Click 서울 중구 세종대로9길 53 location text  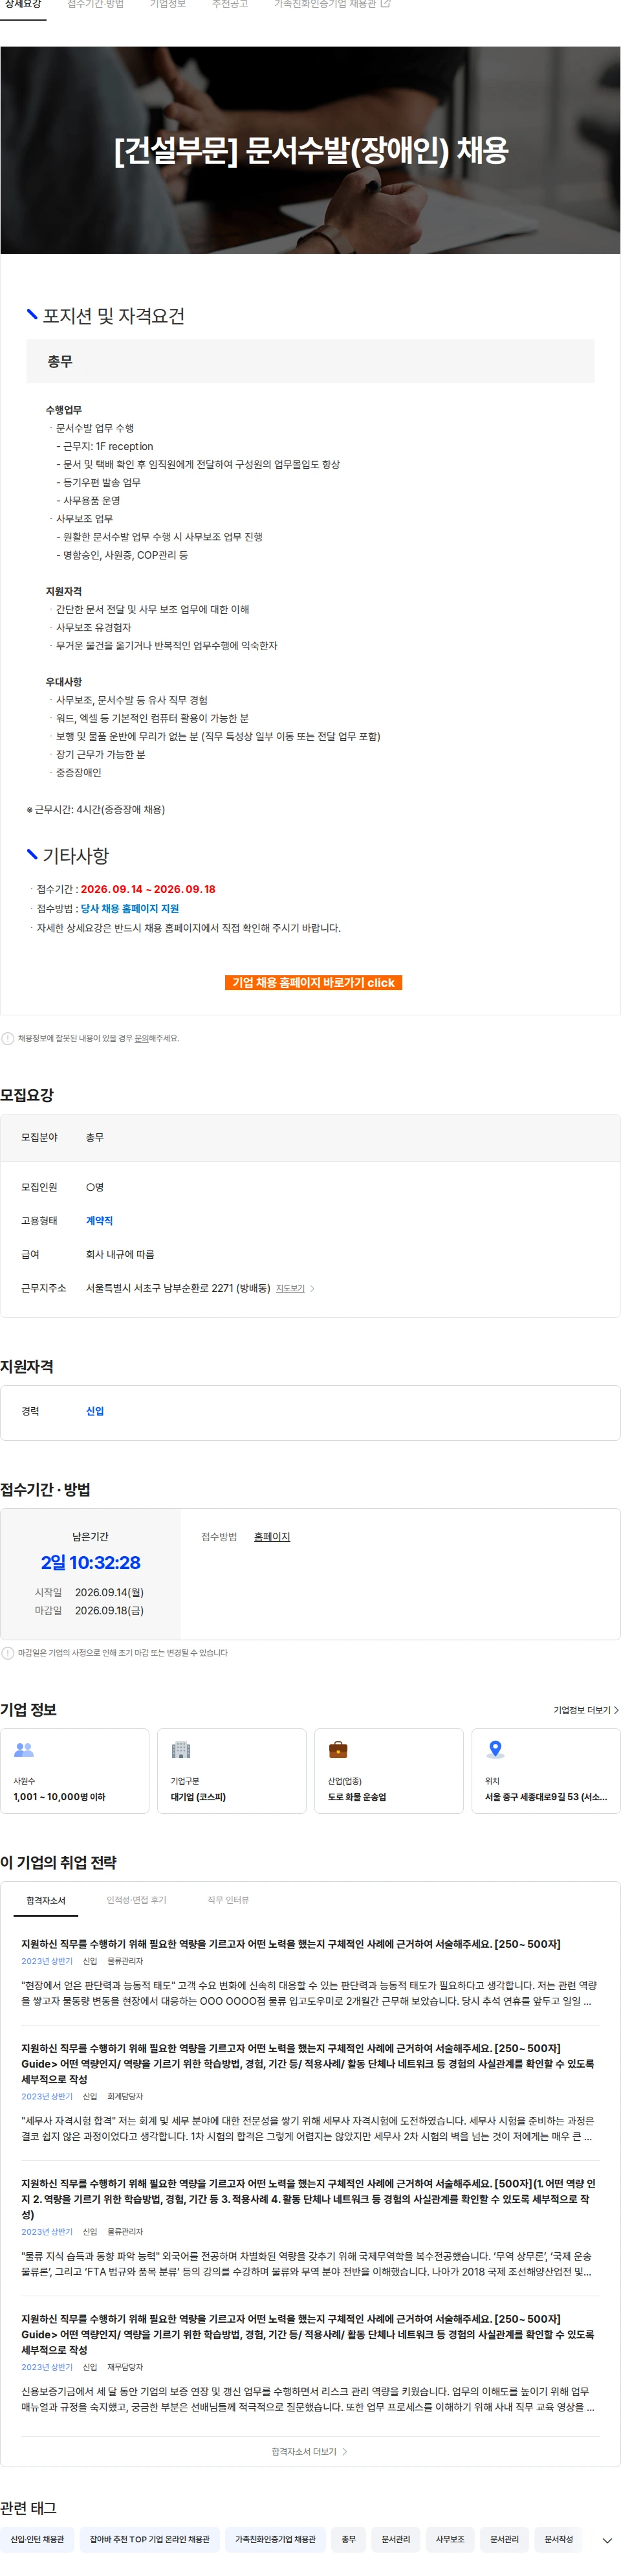pyautogui.click(x=545, y=1797)
